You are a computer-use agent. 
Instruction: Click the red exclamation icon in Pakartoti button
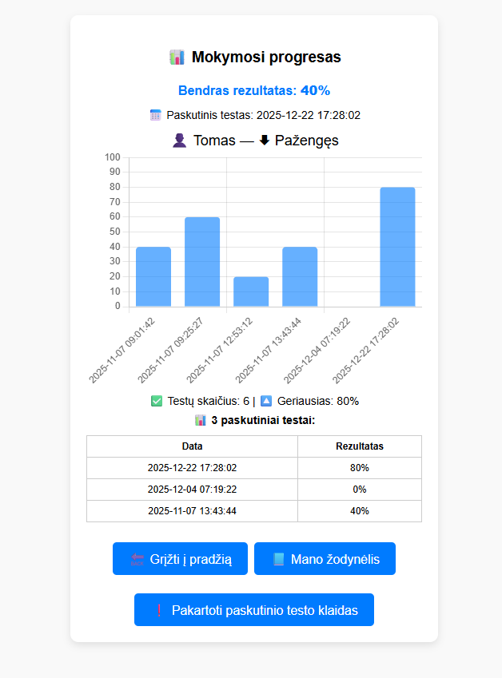tap(158, 610)
